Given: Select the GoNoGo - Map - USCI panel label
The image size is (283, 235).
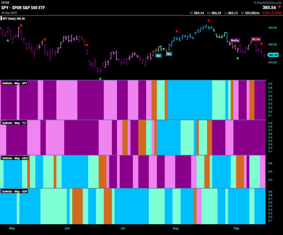Looking at the screenshot, I should [x=15, y=158].
